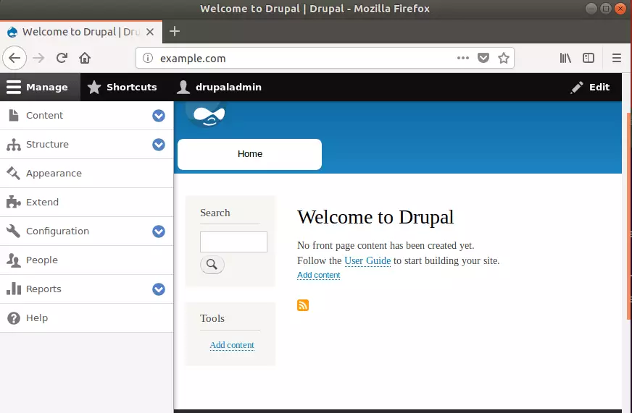632x413 pixels.
Task: Click the Help question-mark icon
Action: pyautogui.click(x=13, y=318)
